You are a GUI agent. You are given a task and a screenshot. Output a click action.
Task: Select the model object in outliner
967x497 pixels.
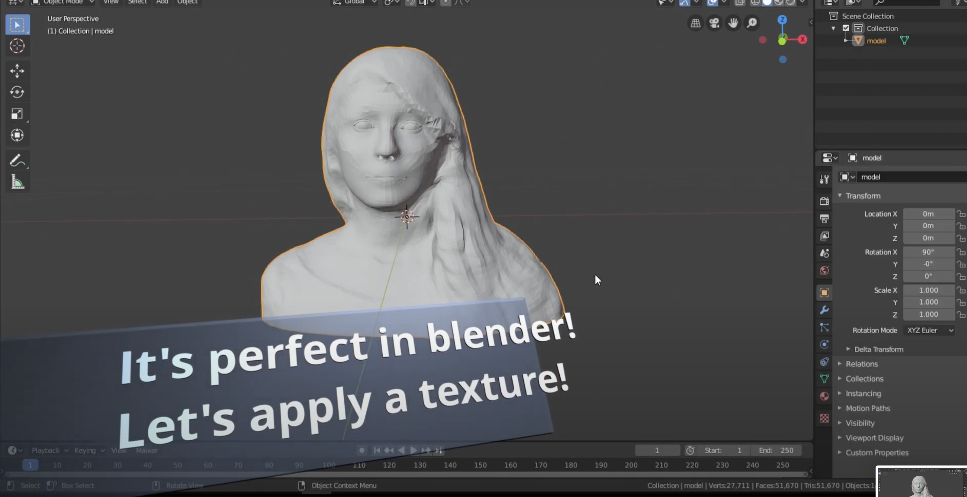pos(876,41)
